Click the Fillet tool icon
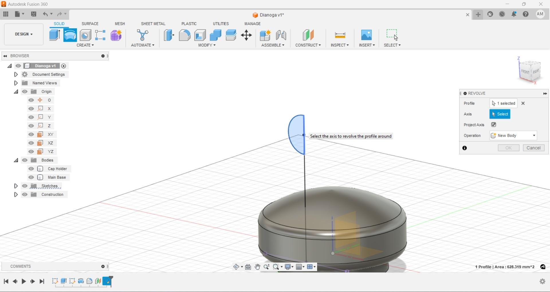Screen dimensions: 550x292 click(x=184, y=35)
